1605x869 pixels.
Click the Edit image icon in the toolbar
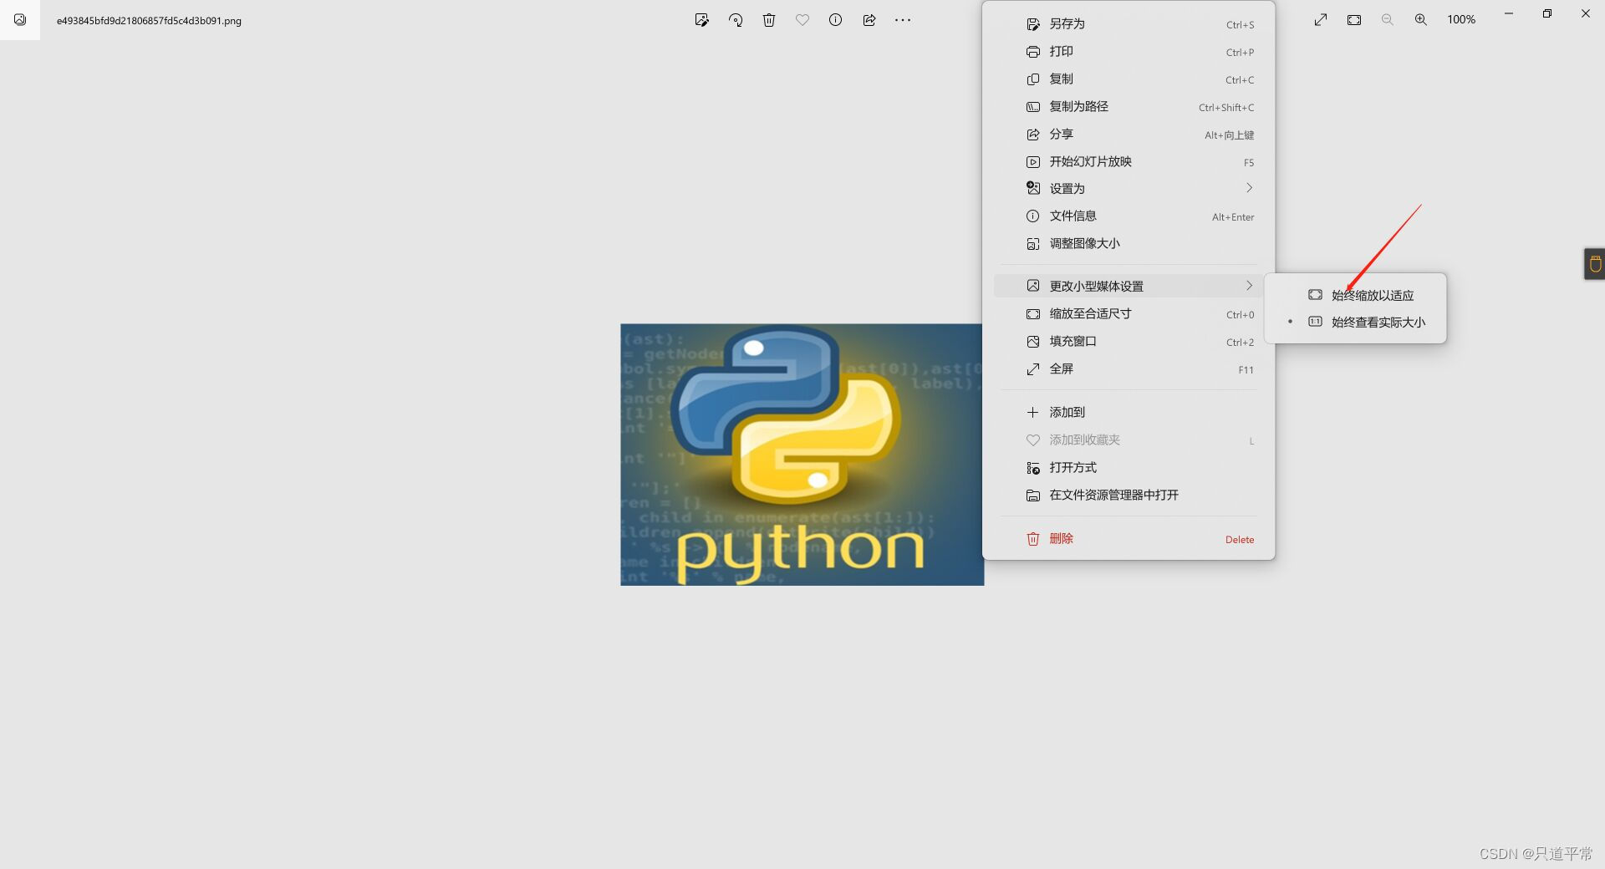click(x=701, y=20)
